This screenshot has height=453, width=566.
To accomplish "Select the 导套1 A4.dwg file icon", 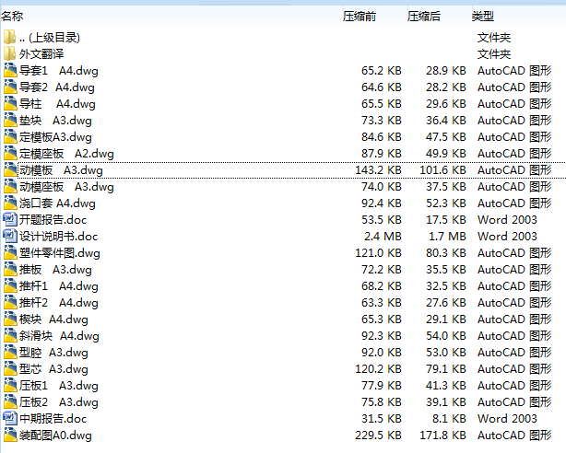I will pyautogui.click(x=10, y=70).
